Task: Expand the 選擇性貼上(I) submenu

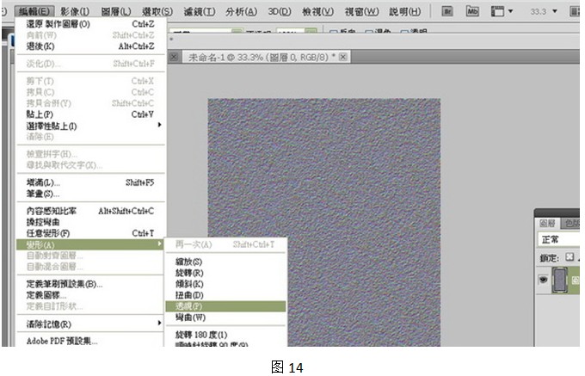Action: click(x=90, y=126)
